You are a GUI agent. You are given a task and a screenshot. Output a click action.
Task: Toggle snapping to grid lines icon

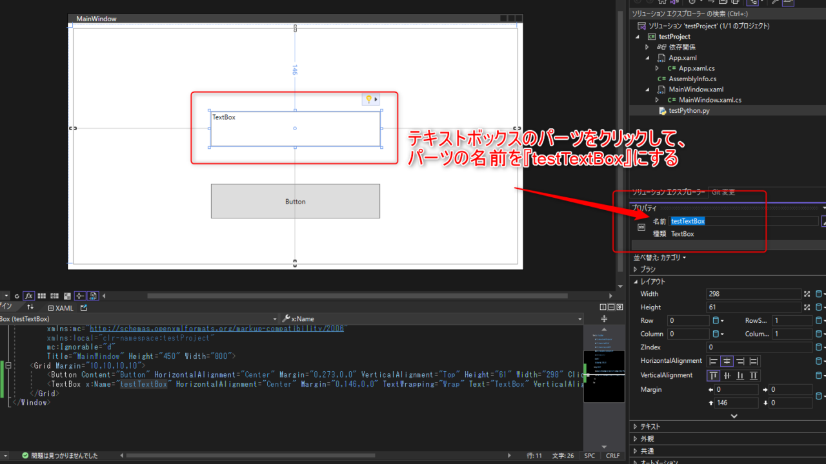click(x=54, y=296)
